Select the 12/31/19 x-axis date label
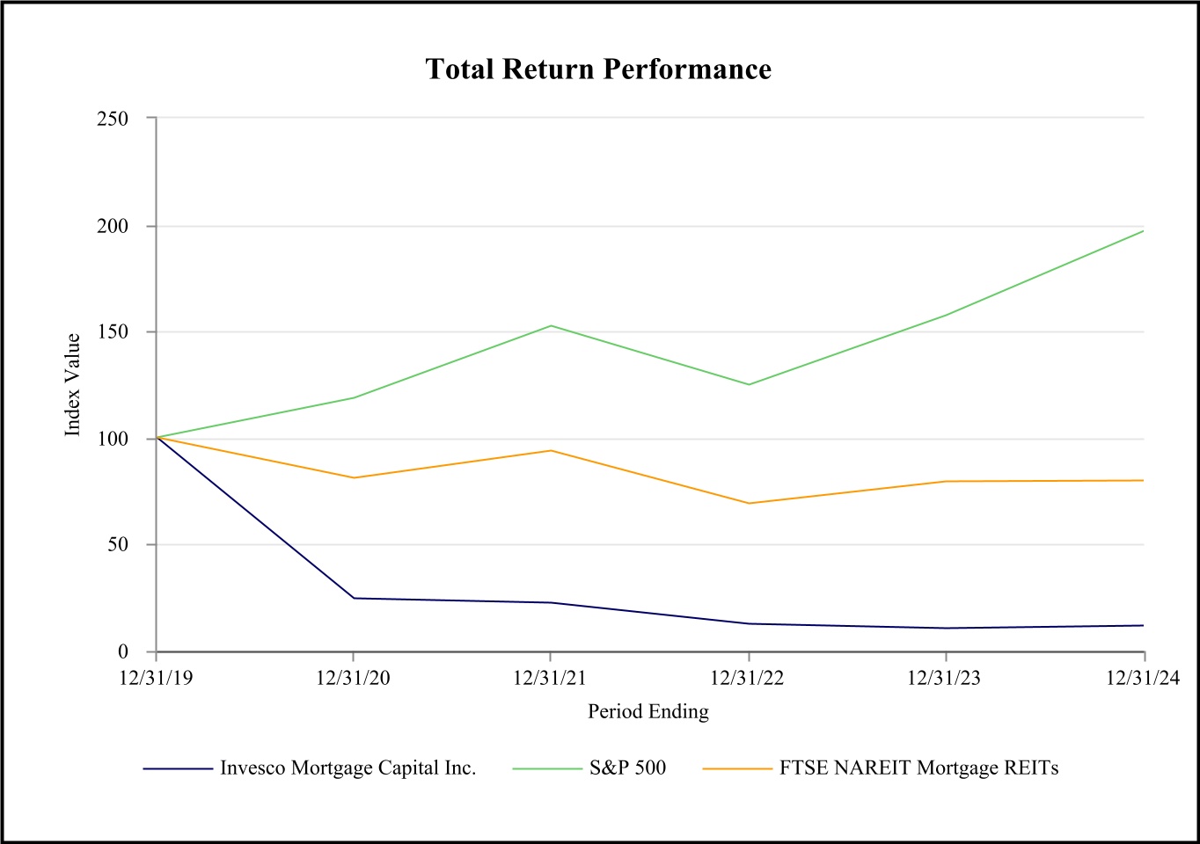Viewport: 1200px width, 844px height. pyautogui.click(x=156, y=678)
